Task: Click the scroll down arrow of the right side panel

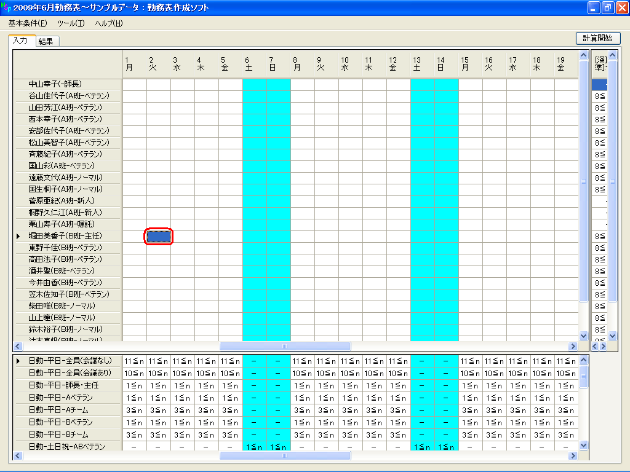Action: [x=612, y=336]
